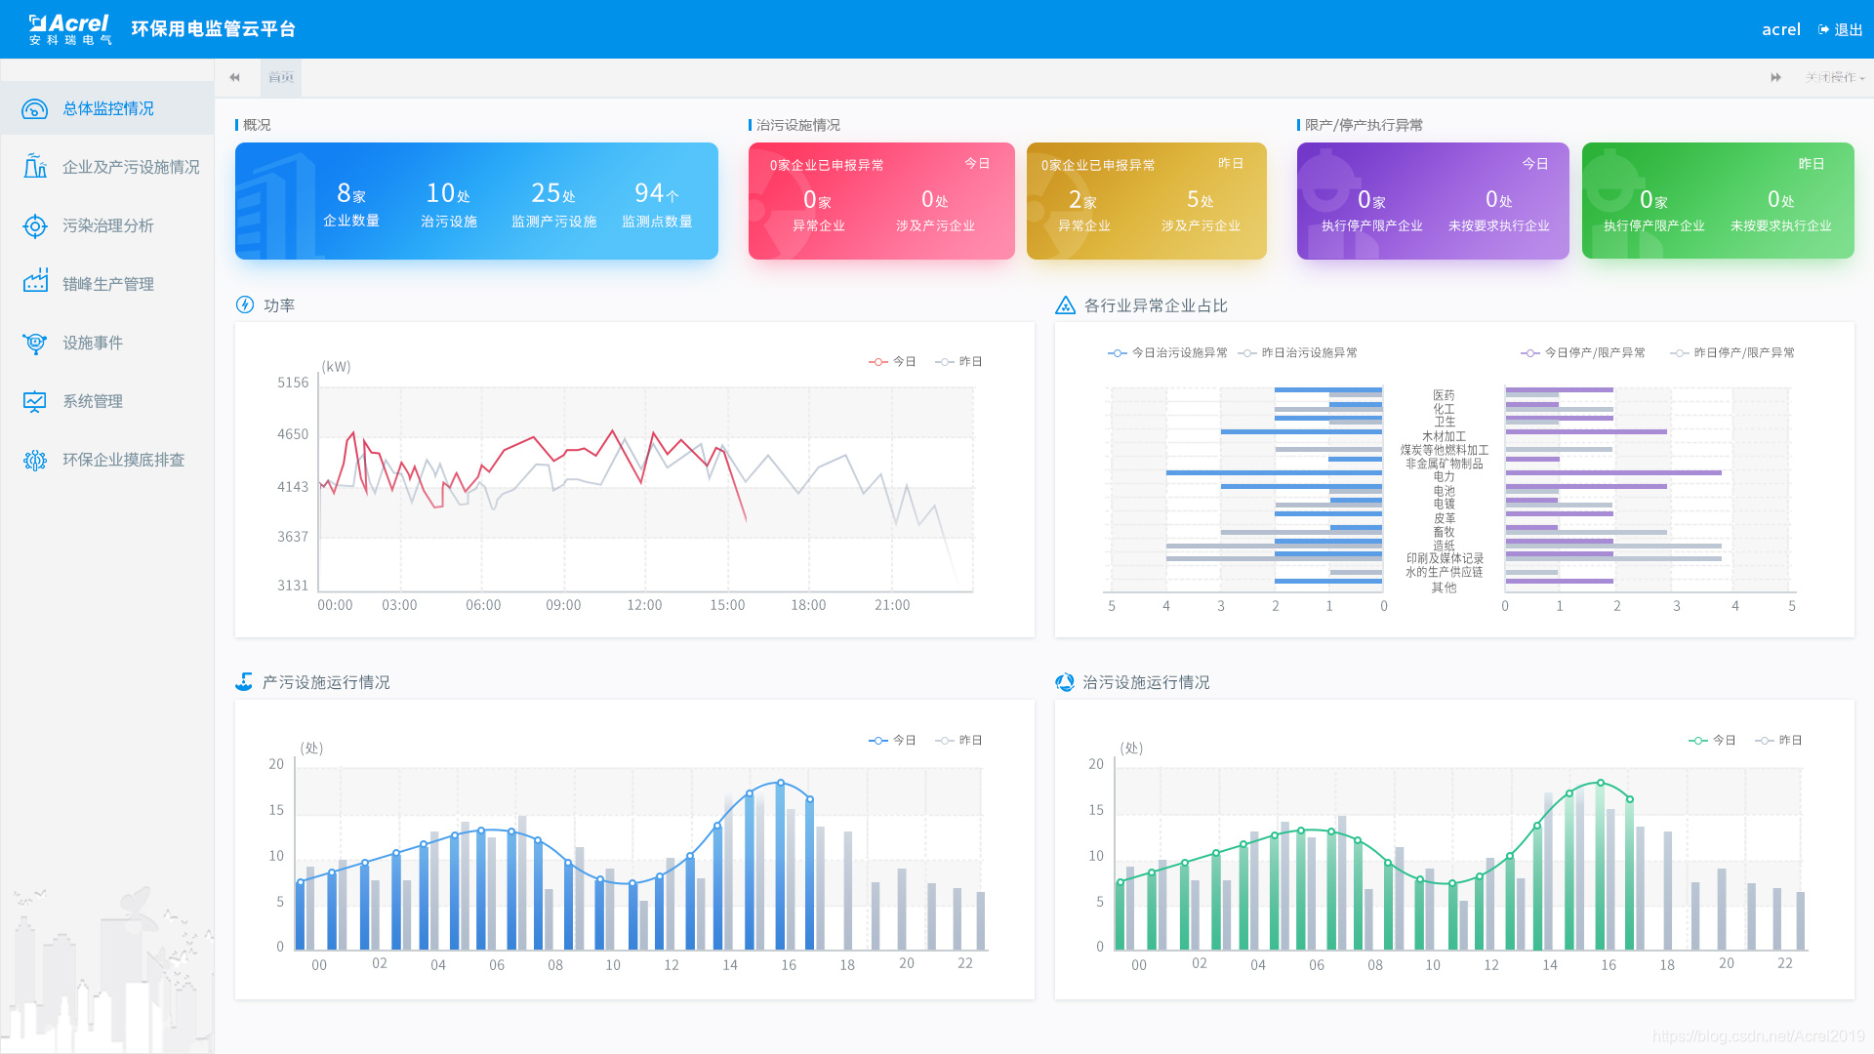This screenshot has height=1054, width=1874.
Task: Click the 企业及产污设施情况 factory icon
Action: [x=35, y=167]
